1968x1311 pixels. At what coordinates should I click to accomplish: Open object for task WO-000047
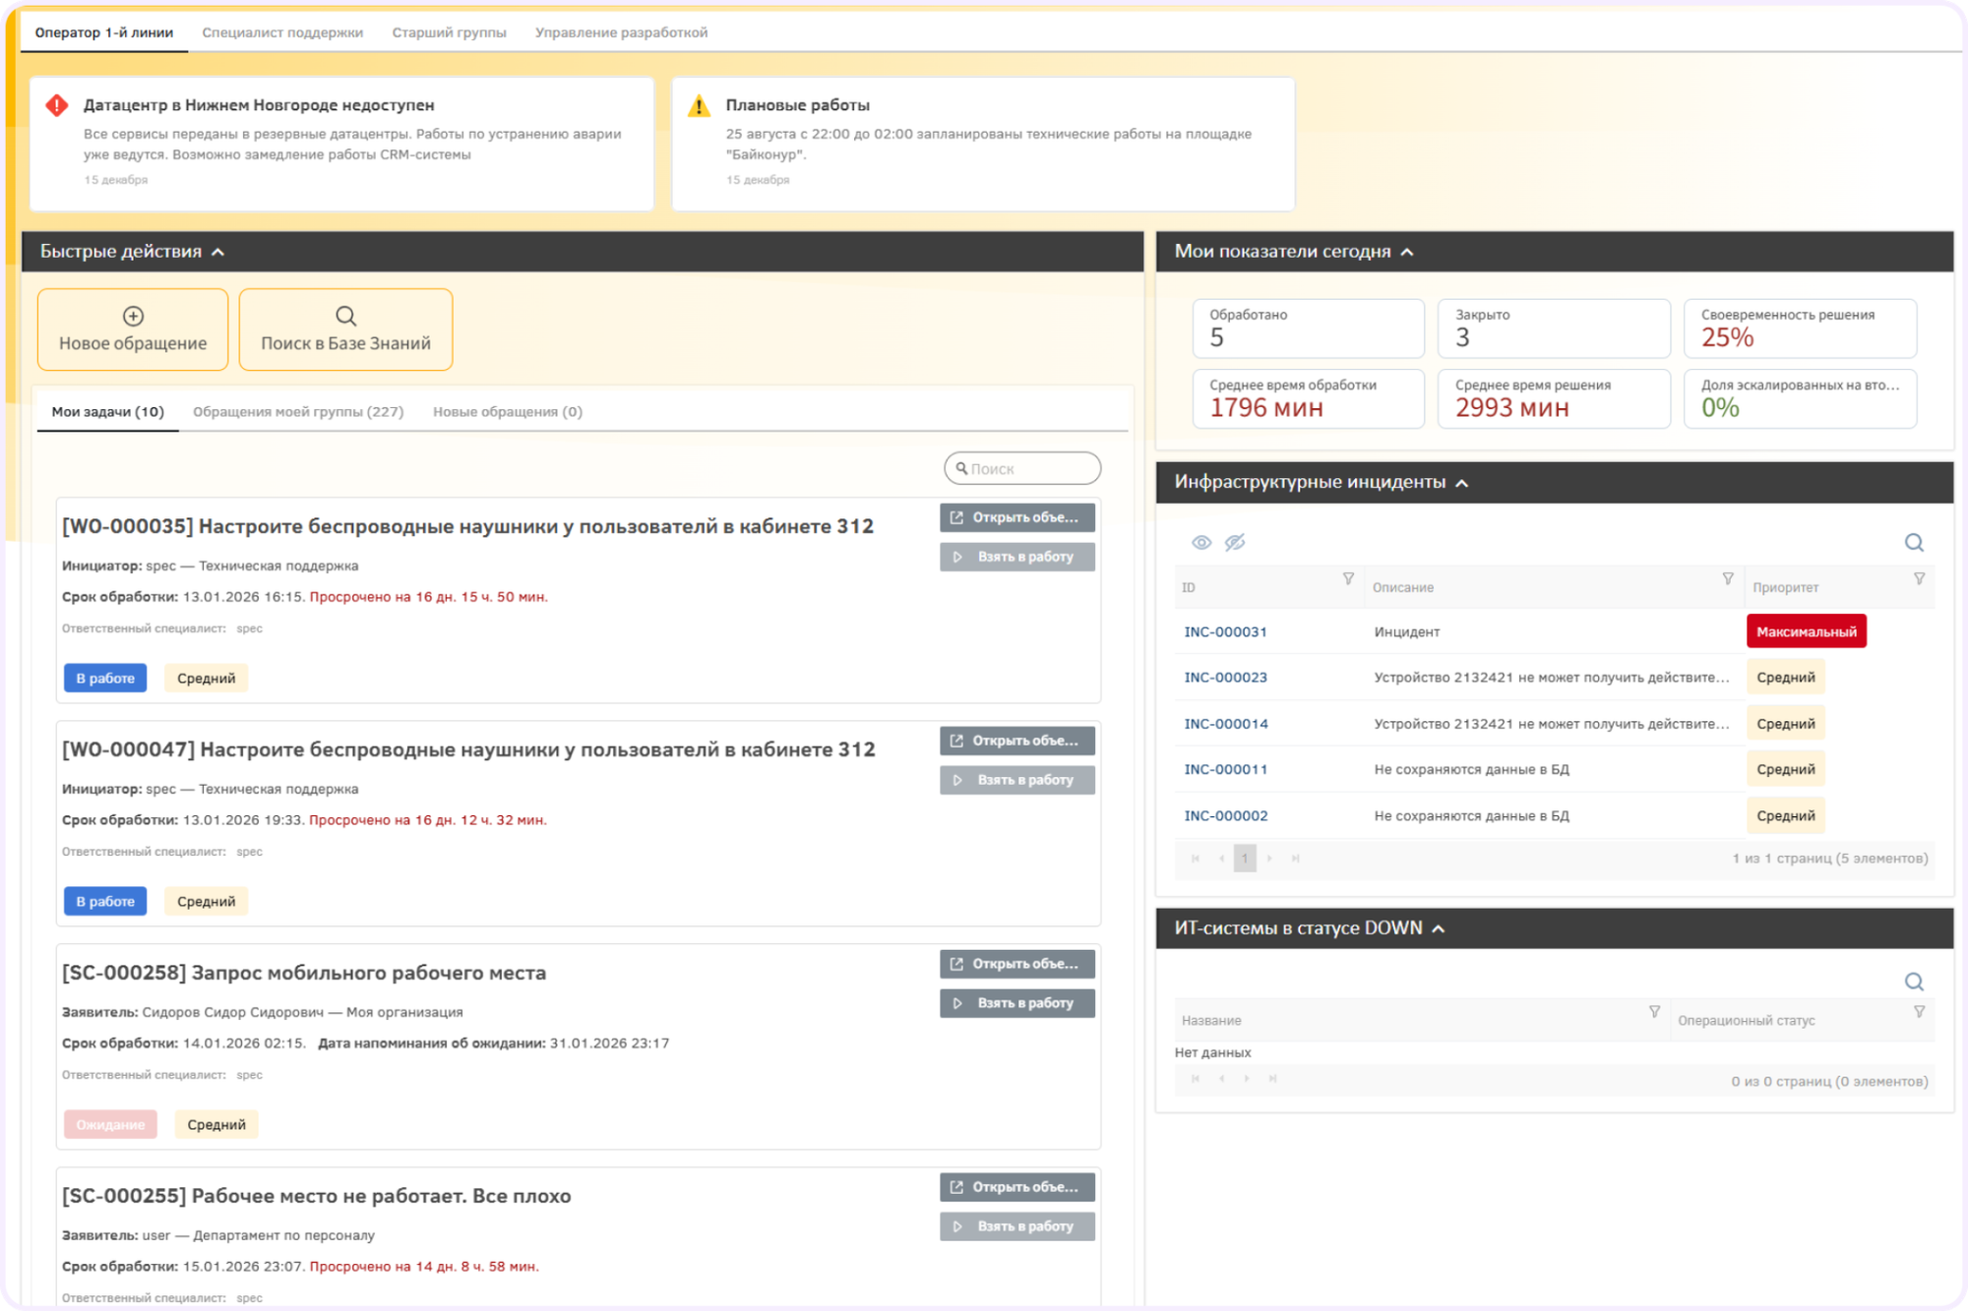point(1017,741)
